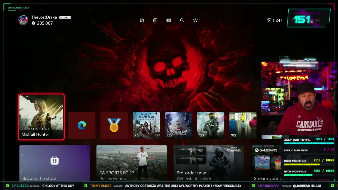Click the Kick Monthly progress bar
338x190 pixels.
[x=309, y=164]
